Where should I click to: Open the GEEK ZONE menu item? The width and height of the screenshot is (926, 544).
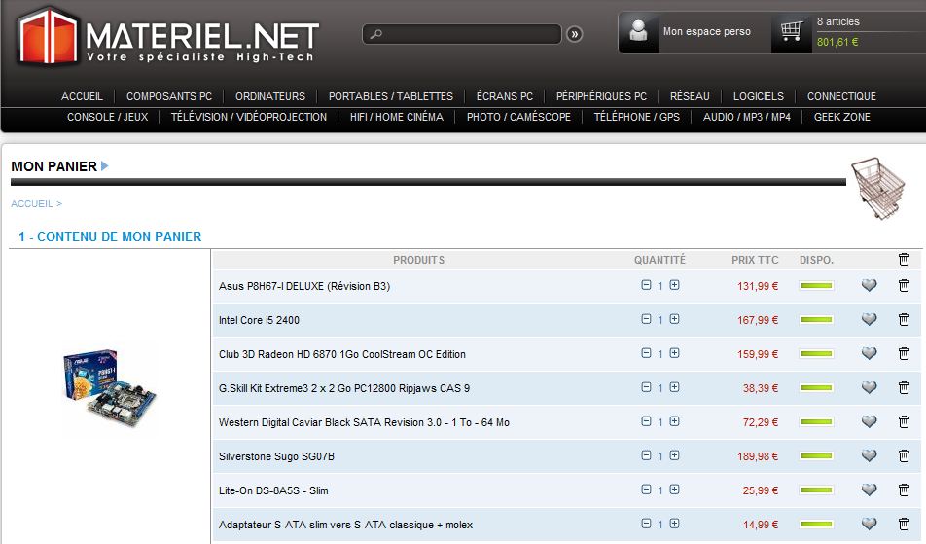pyautogui.click(x=842, y=117)
